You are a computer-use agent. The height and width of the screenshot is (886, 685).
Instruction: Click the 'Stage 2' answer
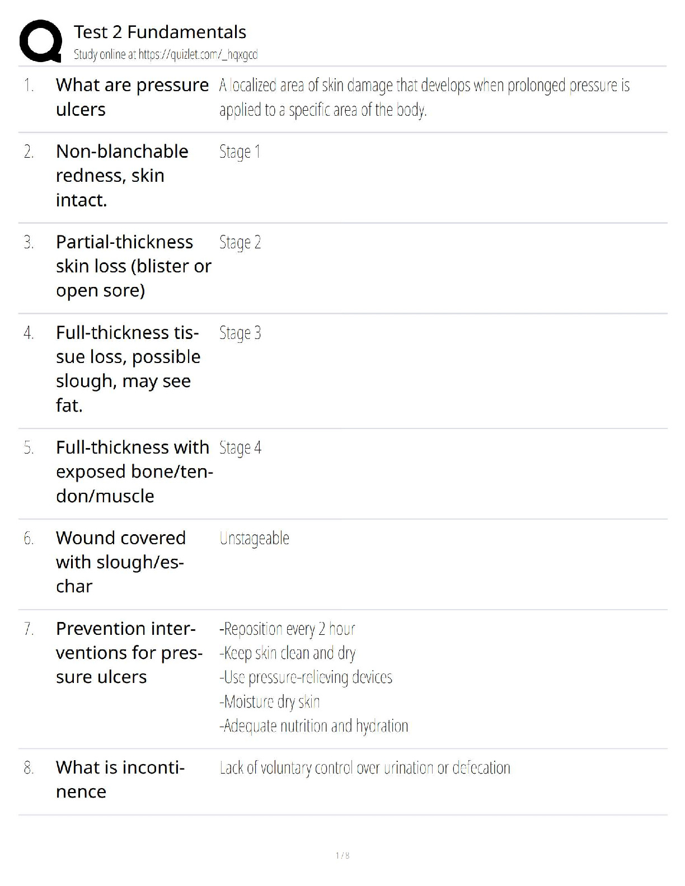click(x=240, y=242)
